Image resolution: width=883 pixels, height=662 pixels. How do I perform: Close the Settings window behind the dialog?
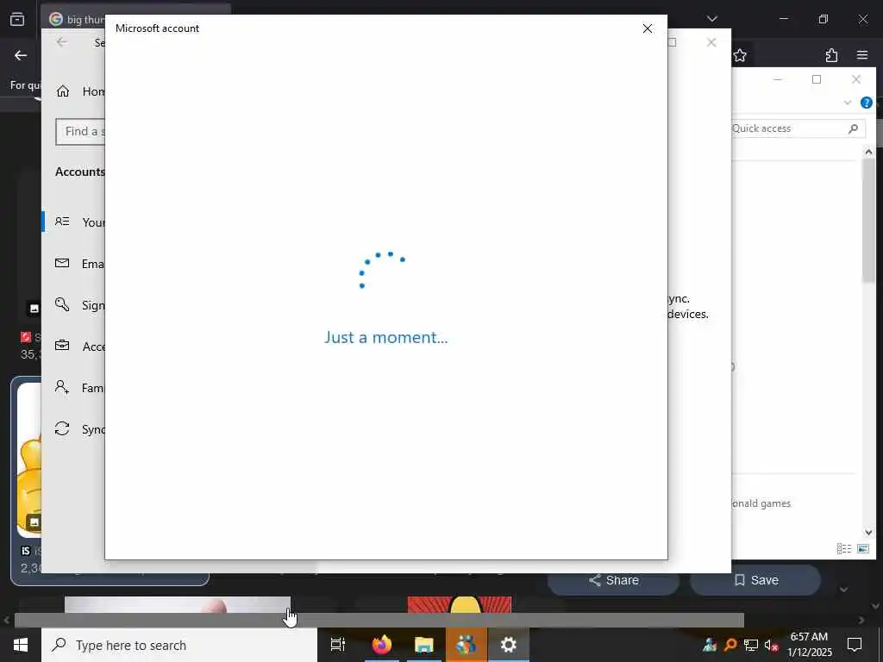click(711, 42)
